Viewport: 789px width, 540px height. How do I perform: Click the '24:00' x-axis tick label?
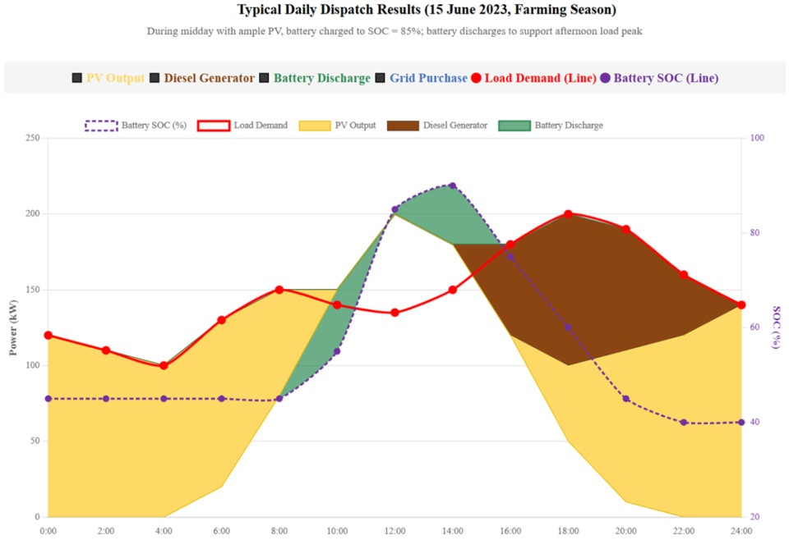(741, 531)
